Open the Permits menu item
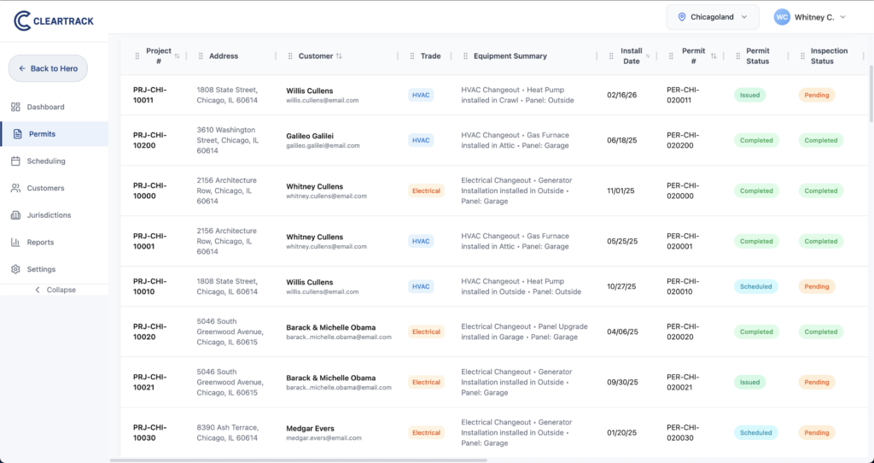This screenshot has height=463, width=874. pos(43,134)
